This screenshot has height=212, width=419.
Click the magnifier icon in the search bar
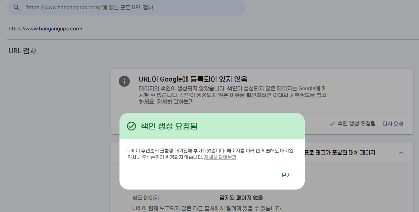click(16, 7)
